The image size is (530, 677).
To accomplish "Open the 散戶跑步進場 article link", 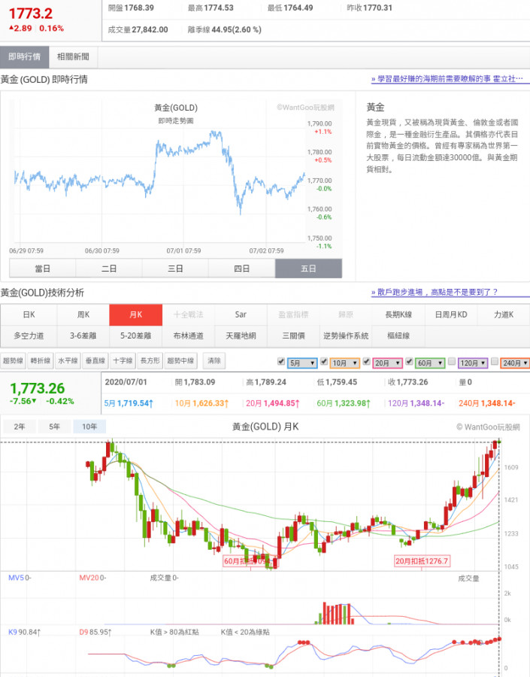I will (x=435, y=293).
